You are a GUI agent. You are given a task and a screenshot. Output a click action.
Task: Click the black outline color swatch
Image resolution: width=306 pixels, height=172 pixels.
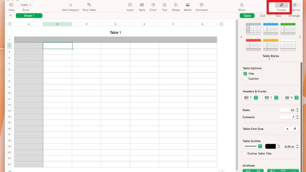click(x=270, y=146)
